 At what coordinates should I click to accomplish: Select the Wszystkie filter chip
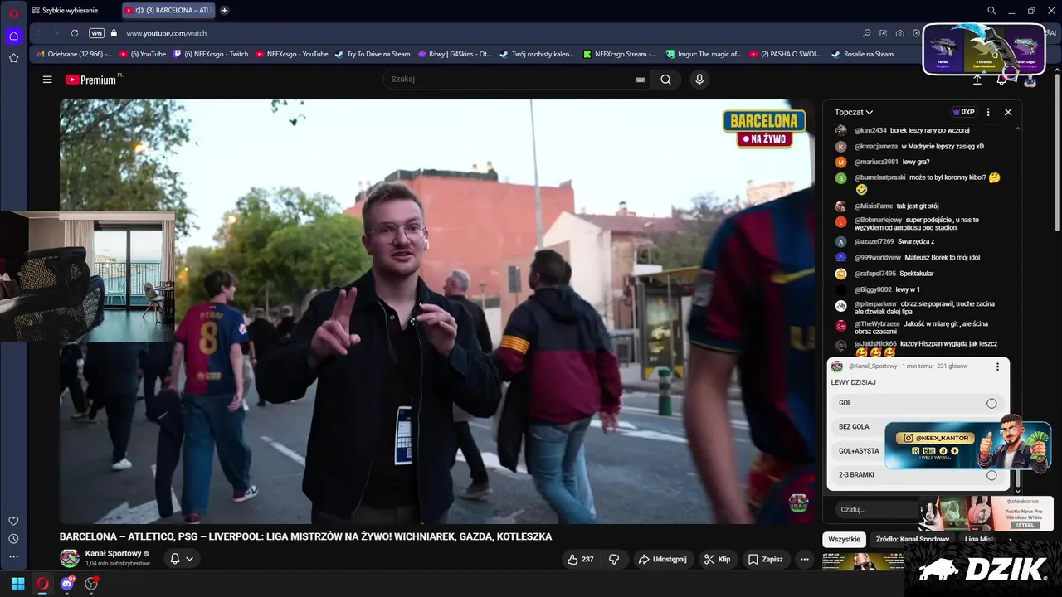[x=844, y=539]
